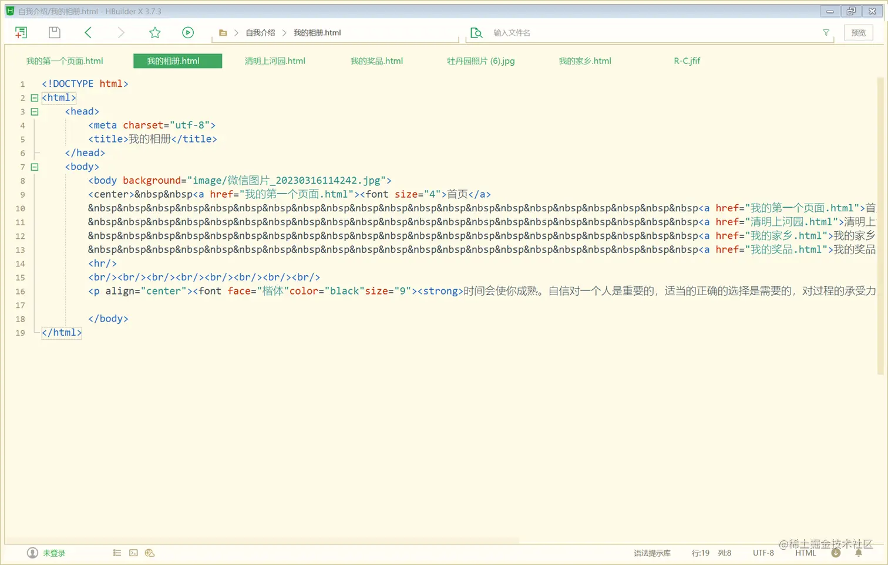Click the HBuilder X logo in title bar

click(10, 11)
